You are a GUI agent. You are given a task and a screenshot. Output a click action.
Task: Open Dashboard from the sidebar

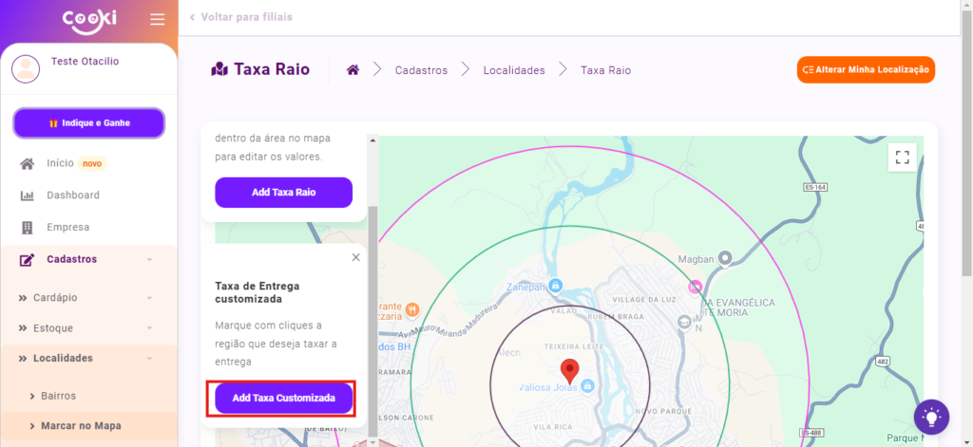(x=72, y=196)
